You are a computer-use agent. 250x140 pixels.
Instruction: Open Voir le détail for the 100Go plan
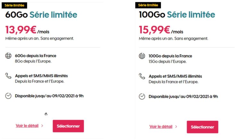[x=161, y=127]
